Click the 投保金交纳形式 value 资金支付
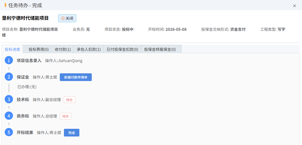Screen dimensions: 302x145 pos(238,30)
